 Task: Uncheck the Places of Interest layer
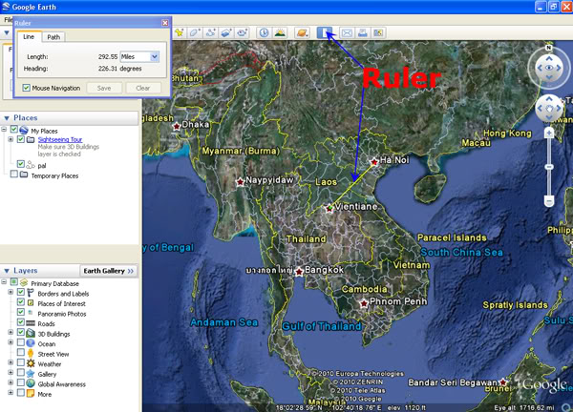[21, 302]
